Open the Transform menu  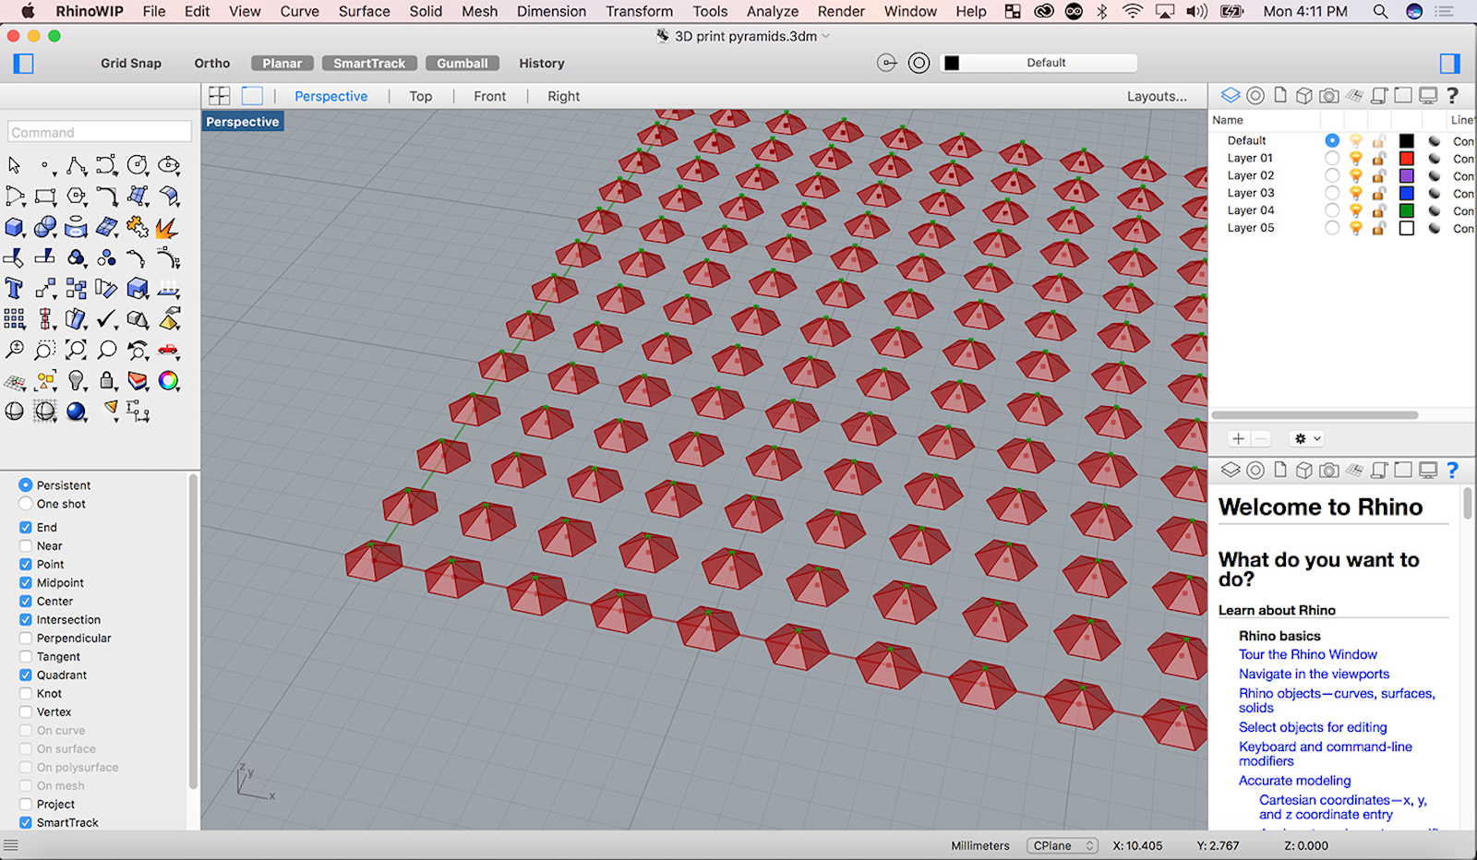coord(639,11)
